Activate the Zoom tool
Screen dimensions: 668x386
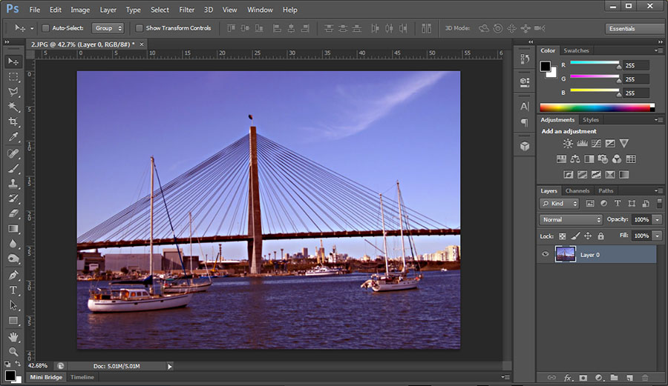click(x=13, y=351)
